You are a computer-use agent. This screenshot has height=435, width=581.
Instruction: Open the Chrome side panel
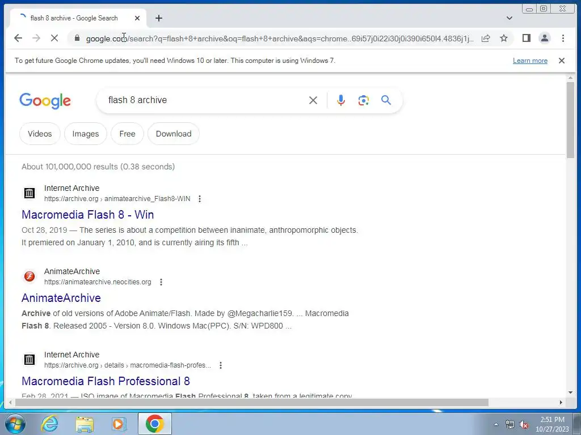(526, 38)
